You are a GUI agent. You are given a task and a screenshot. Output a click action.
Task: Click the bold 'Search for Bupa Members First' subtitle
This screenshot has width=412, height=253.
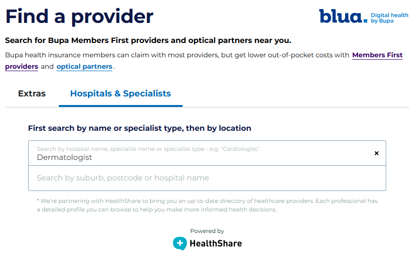(x=148, y=40)
